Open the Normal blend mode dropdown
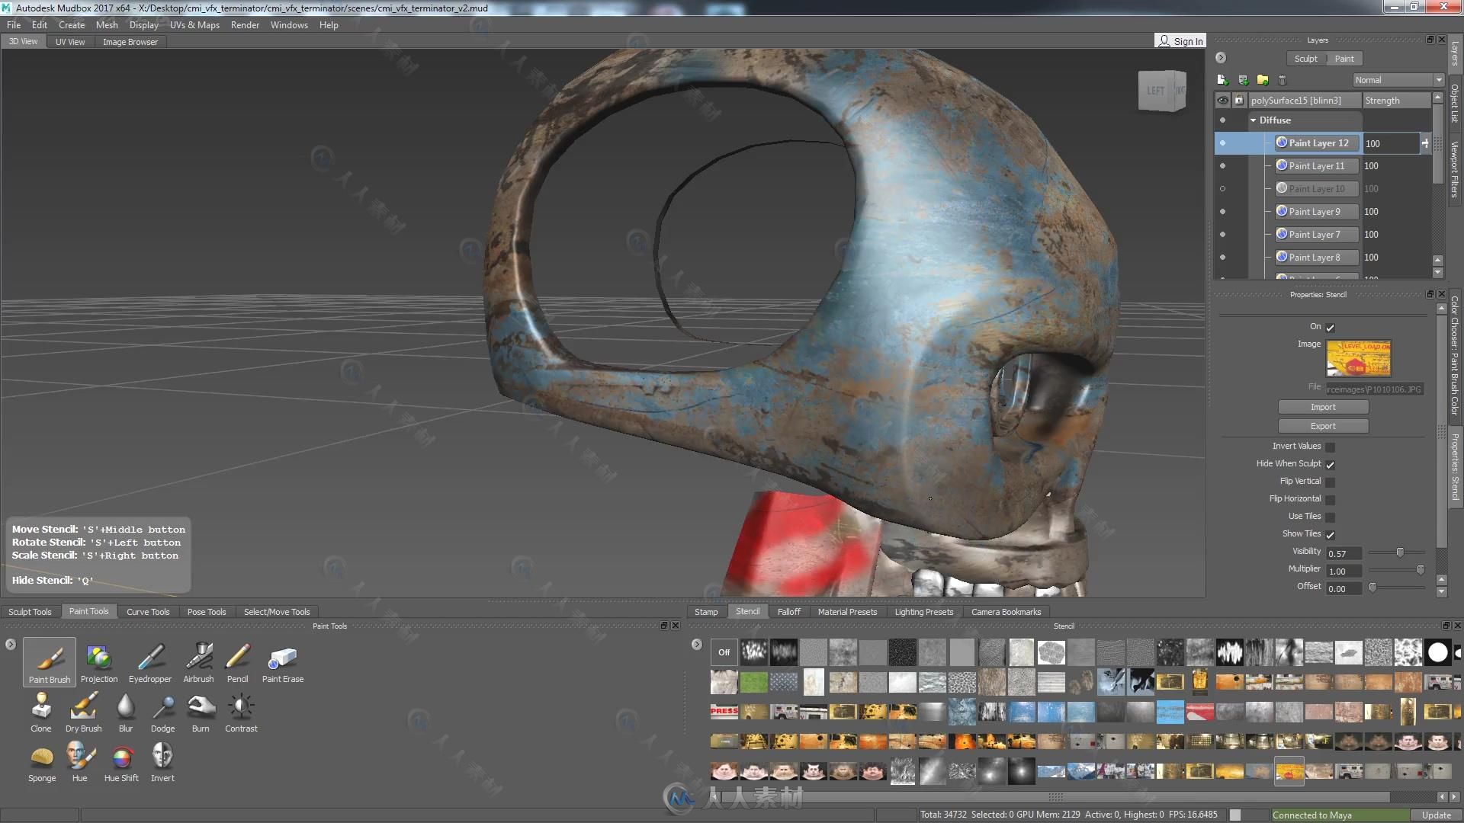Image resolution: width=1464 pixels, height=823 pixels. click(1398, 80)
